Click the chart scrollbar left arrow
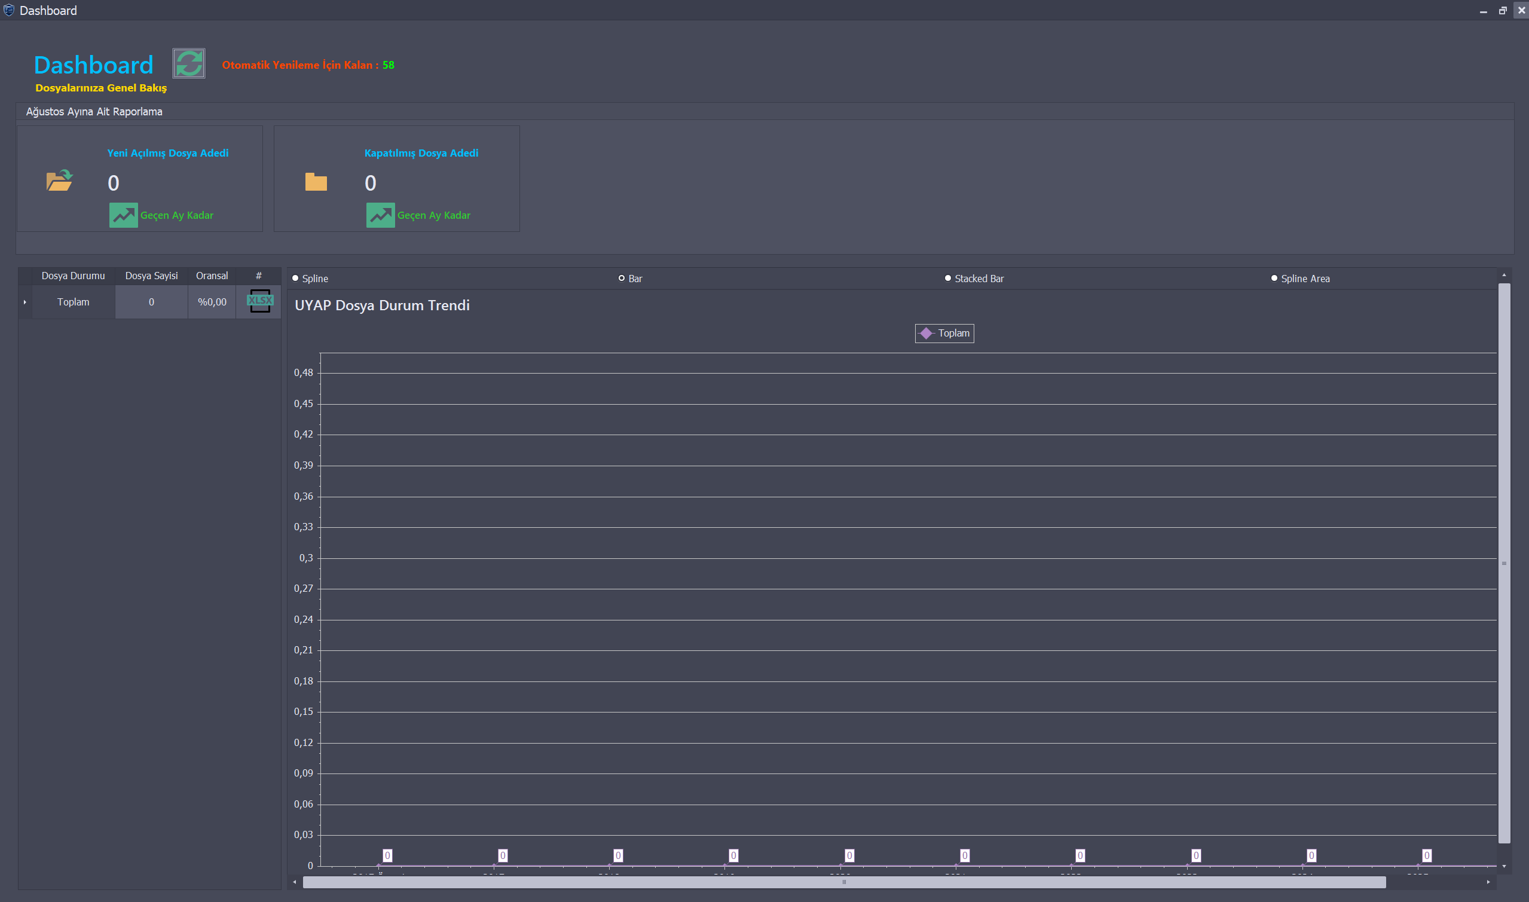 294,882
